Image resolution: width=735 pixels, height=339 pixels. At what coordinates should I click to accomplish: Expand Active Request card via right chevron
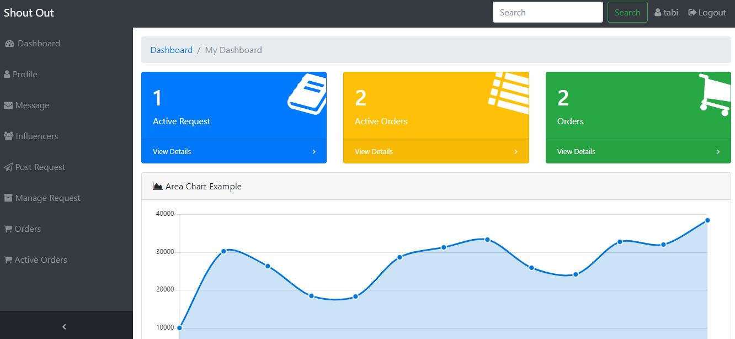tap(314, 152)
